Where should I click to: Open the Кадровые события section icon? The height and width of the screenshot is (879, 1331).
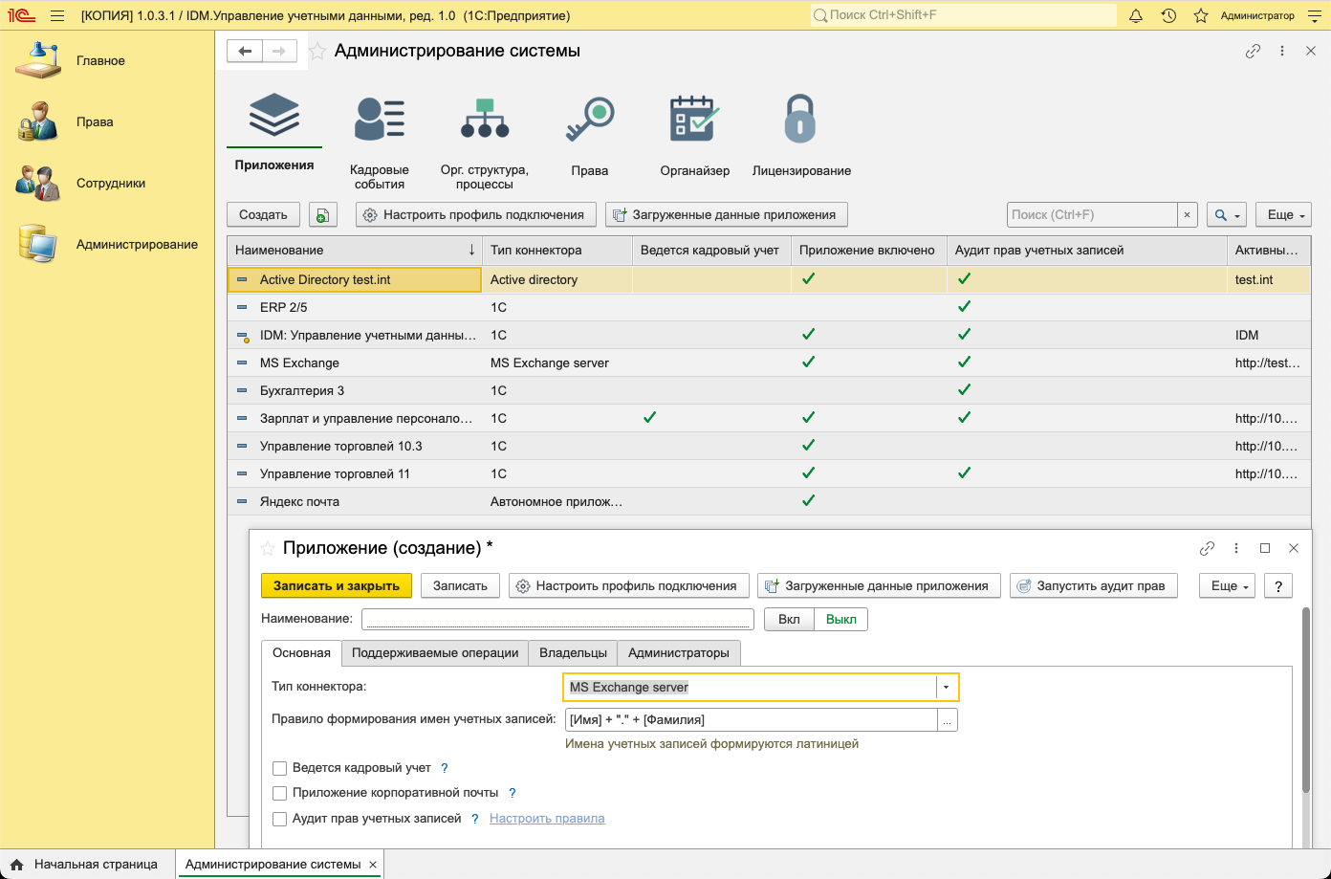(x=380, y=119)
